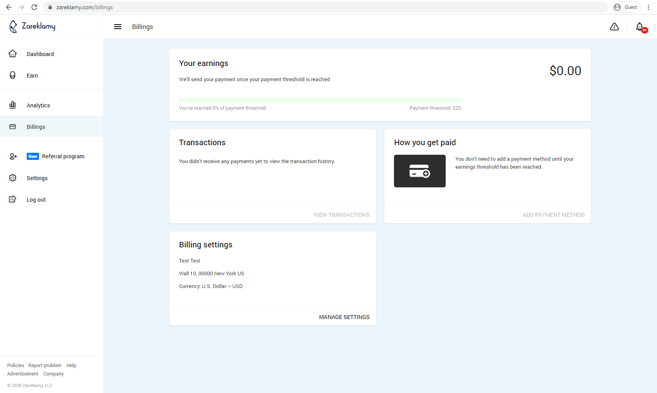This screenshot has height=393, width=657.
Task: Open the Guest profile button
Action: (x=626, y=7)
